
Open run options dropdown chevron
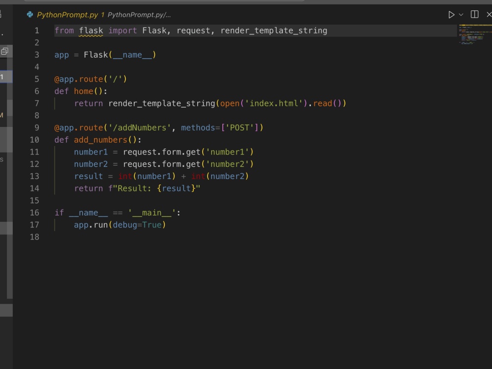(461, 15)
